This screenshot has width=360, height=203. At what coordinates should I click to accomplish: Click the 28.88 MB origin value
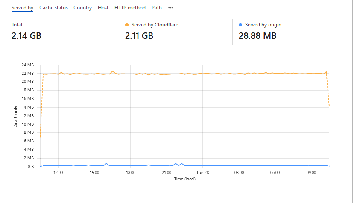(258, 36)
